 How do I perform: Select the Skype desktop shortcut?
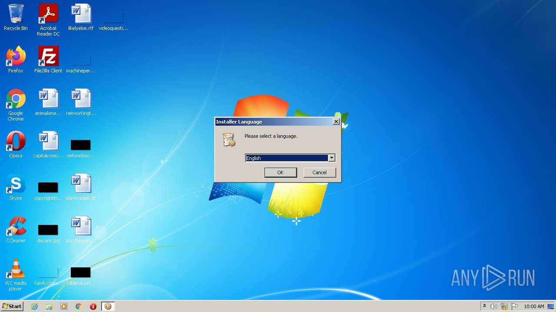pos(16,188)
